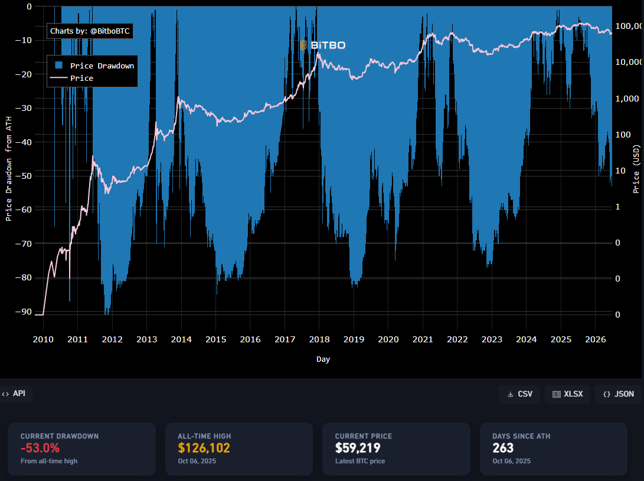Click the CSV download arrow icon
Viewport: 644px width, 481px height.
(x=511, y=394)
